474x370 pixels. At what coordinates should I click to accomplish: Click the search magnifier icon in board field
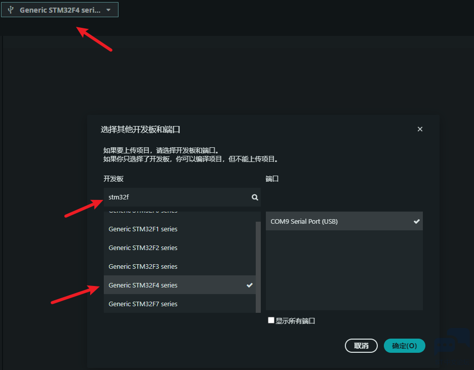tap(255, 197)
